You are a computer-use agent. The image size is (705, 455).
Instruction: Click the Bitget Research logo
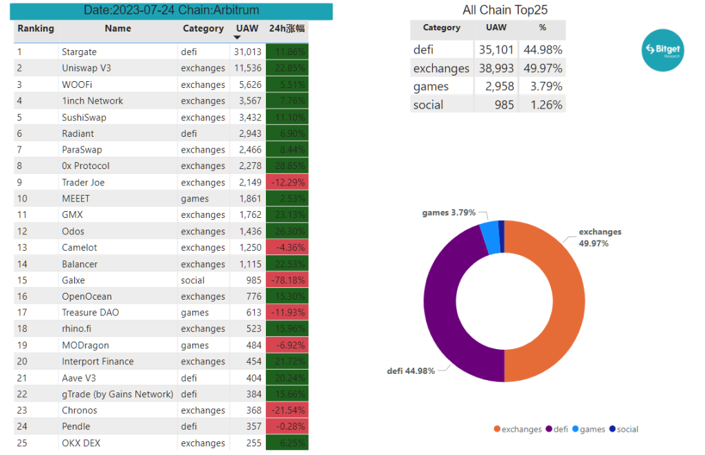tap(662, 50)
